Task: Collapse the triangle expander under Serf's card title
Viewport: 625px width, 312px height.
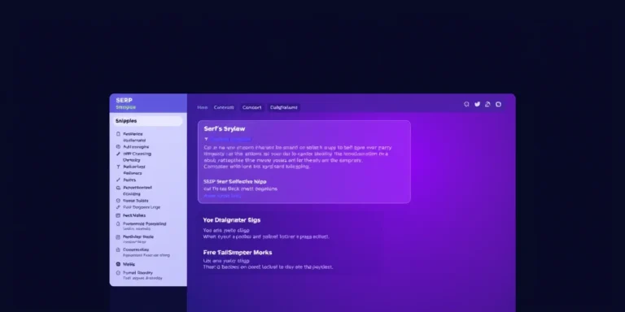Action: (x=206, y=139)
